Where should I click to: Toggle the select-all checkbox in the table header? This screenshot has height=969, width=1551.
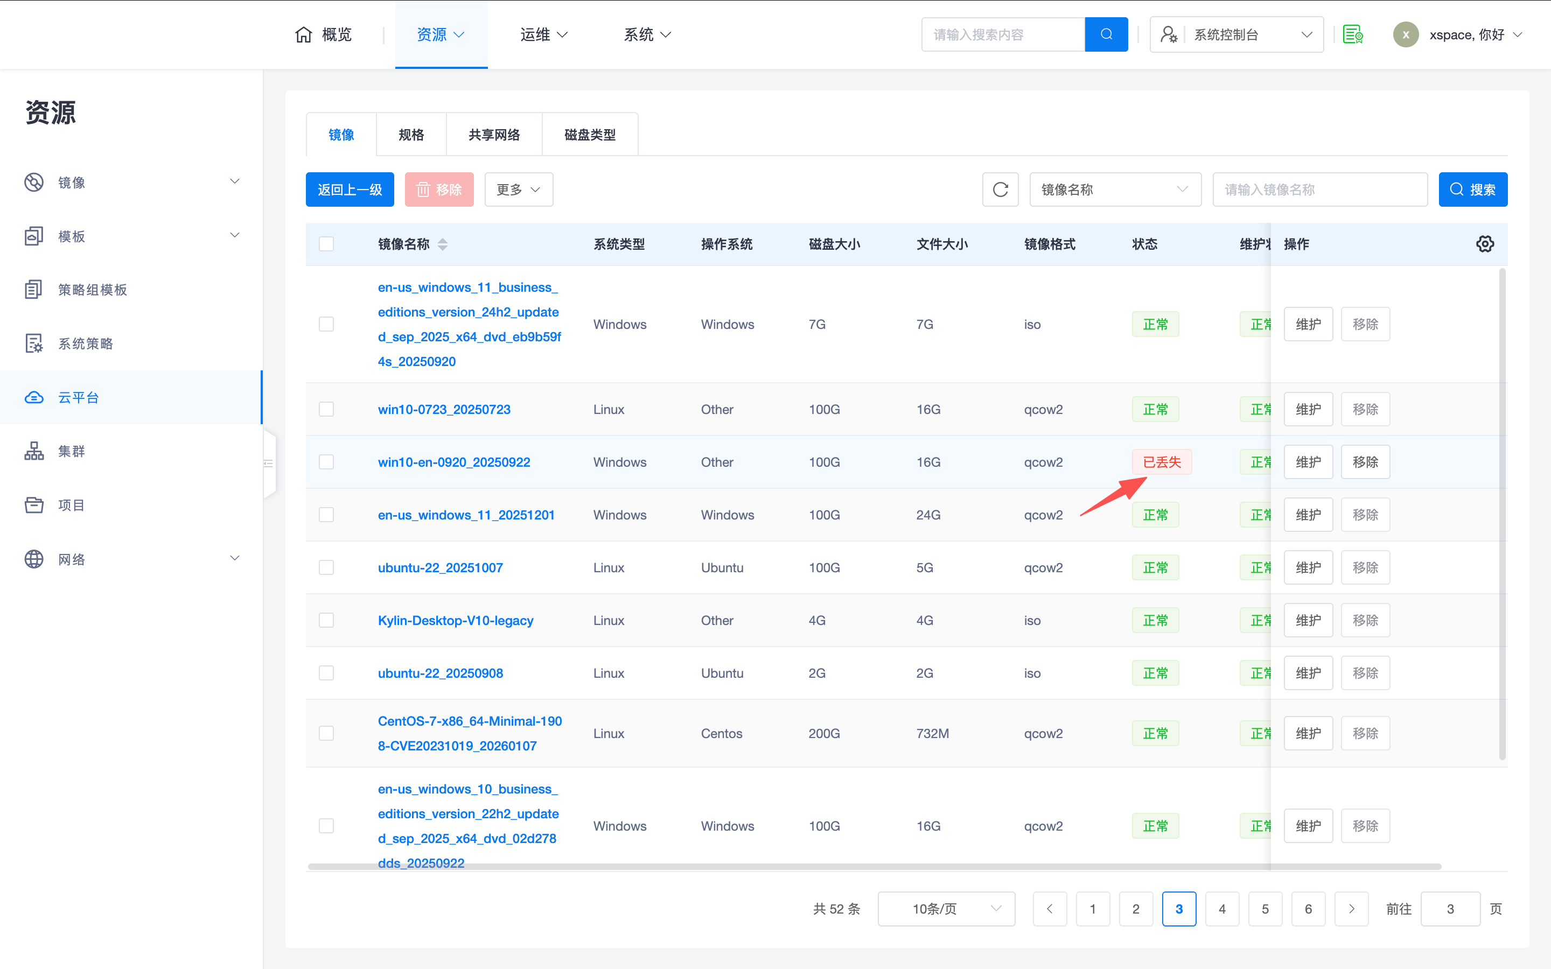326,244
